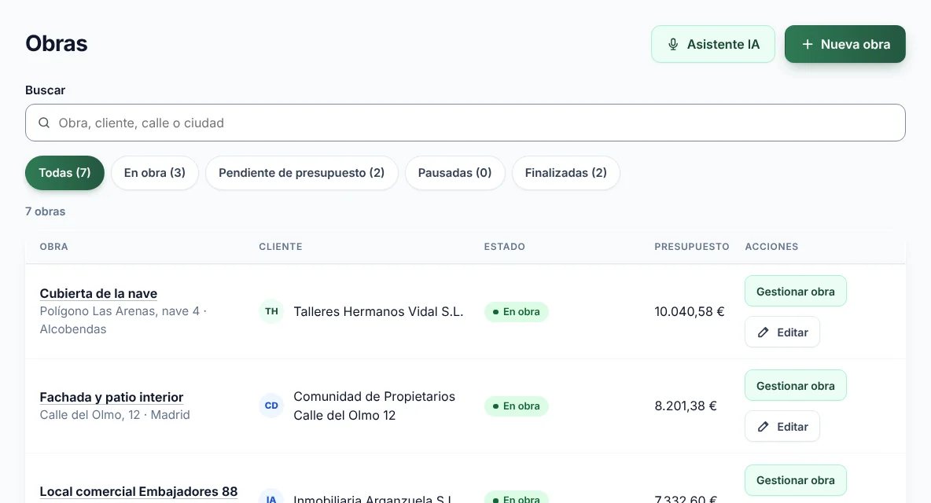Click client Comunidad de Propietarios Calle del Olmo 12

tap(374, 406)
